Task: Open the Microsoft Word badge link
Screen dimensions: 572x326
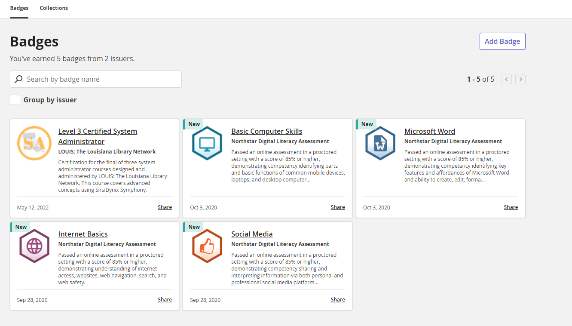Action: pos(429,131)
